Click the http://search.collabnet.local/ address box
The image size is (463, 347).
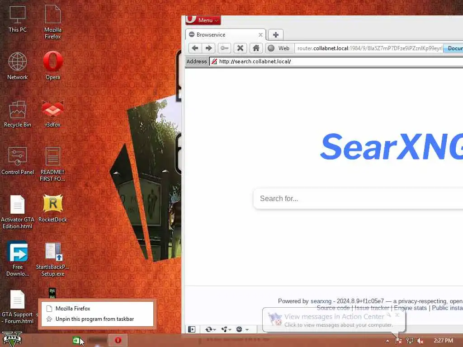[x=336, y=61]
